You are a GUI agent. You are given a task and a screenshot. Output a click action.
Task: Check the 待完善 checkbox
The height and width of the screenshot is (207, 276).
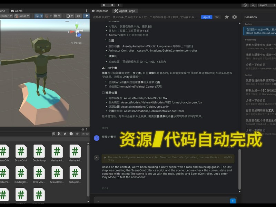(x=106, y=68)
